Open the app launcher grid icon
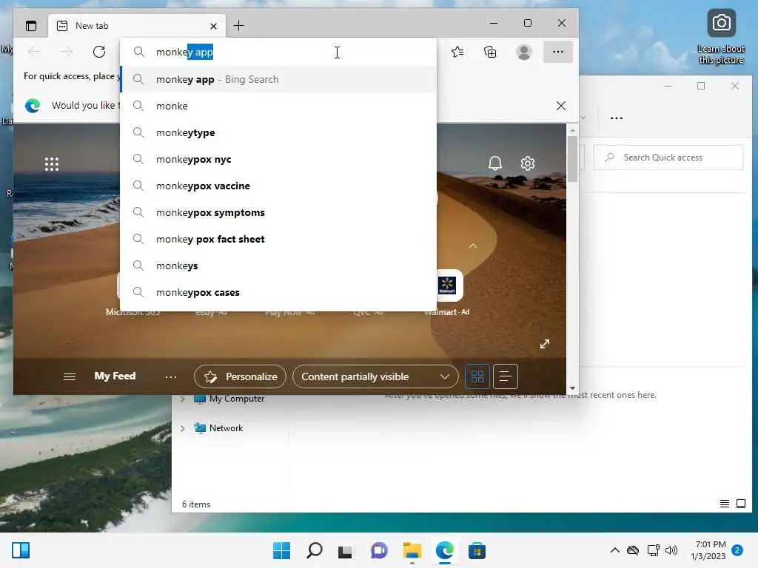Viewport: 758px width, 568px height. coord(52,164)
